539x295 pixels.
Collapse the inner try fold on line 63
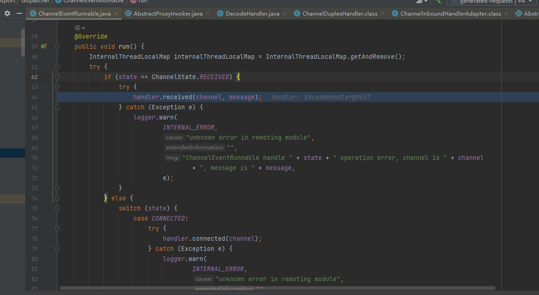[x=57, y=87]
